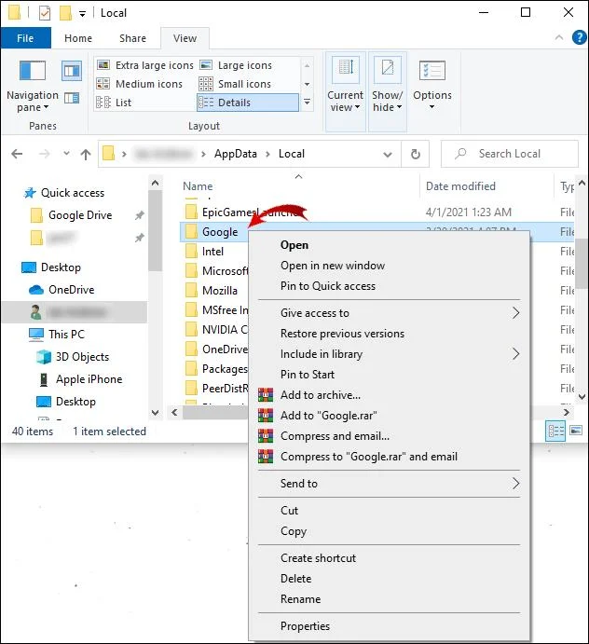The height and width of the screenshot is (644, 589).
Task: Choose Delete from the context menu
Action: point(295,579)
